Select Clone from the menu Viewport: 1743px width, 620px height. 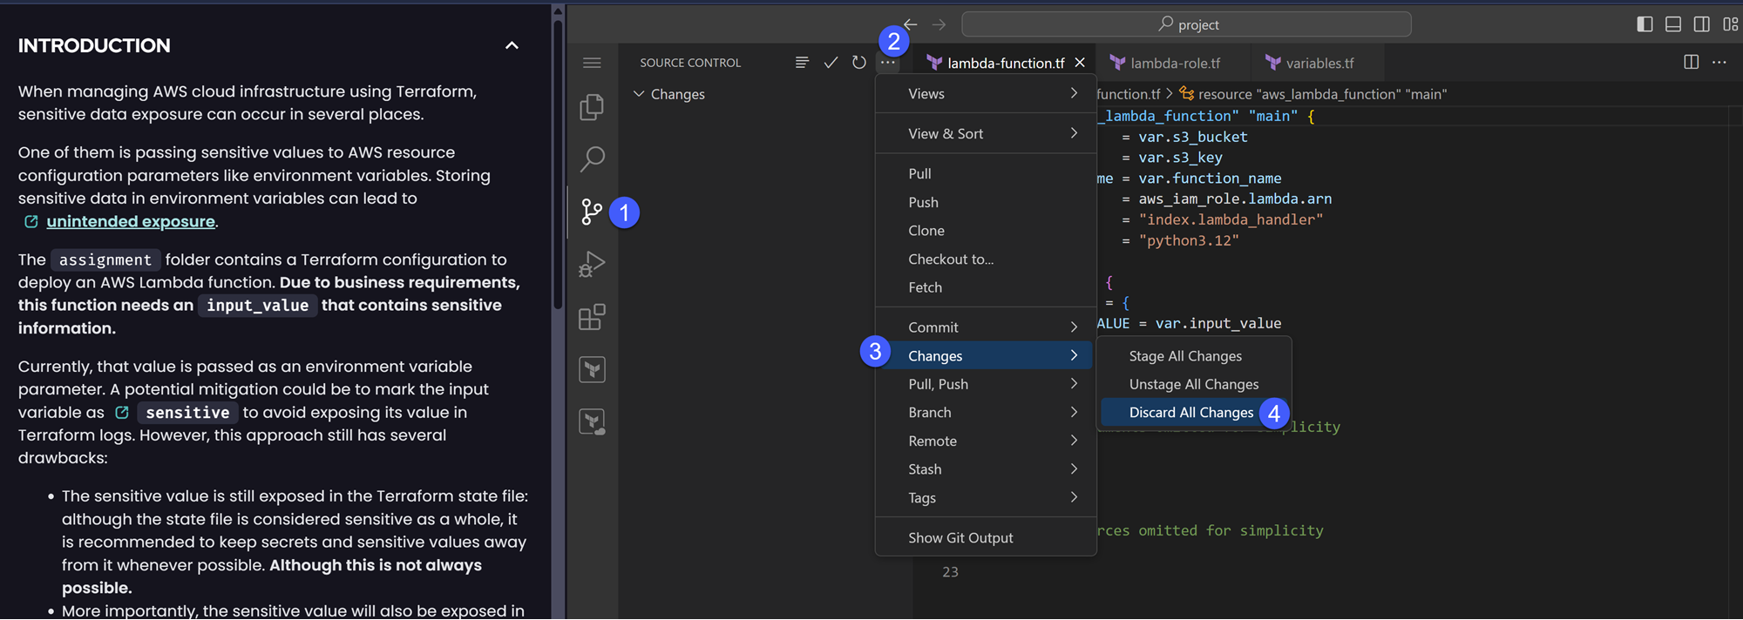[x=986, y=231]
